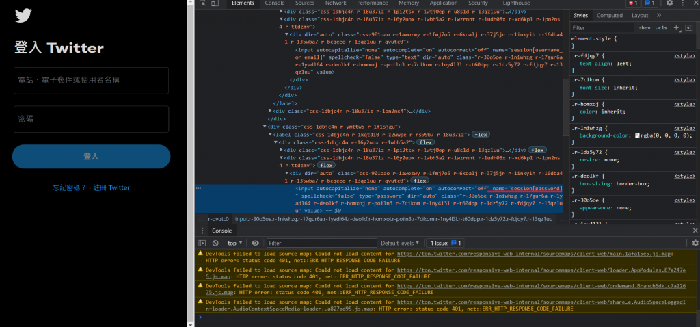Open the style link beside .r-fdjqy7 rule
Viewport: 700px width, 327px height.
684,56
